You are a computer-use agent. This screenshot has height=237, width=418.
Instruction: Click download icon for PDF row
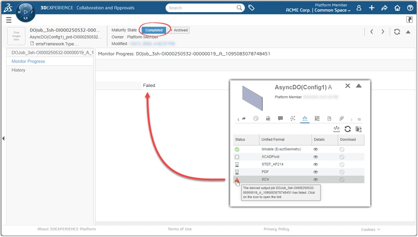342,172
